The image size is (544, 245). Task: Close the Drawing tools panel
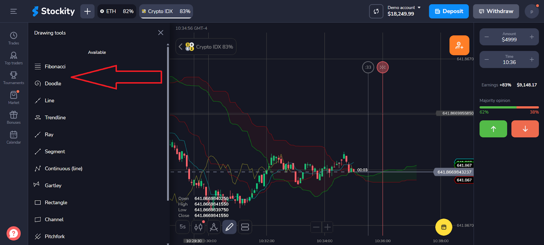[161, 33]
